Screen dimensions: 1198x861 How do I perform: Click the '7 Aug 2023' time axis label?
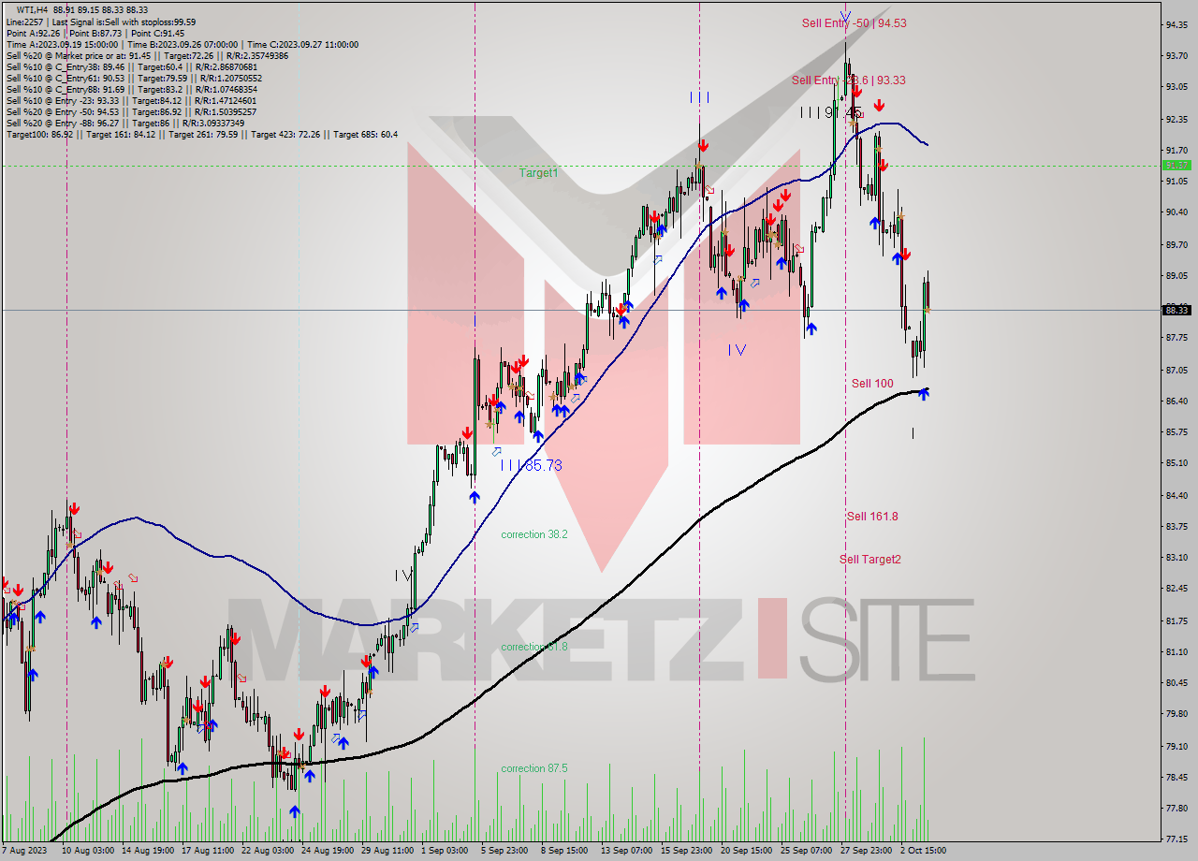click(23, 851)
